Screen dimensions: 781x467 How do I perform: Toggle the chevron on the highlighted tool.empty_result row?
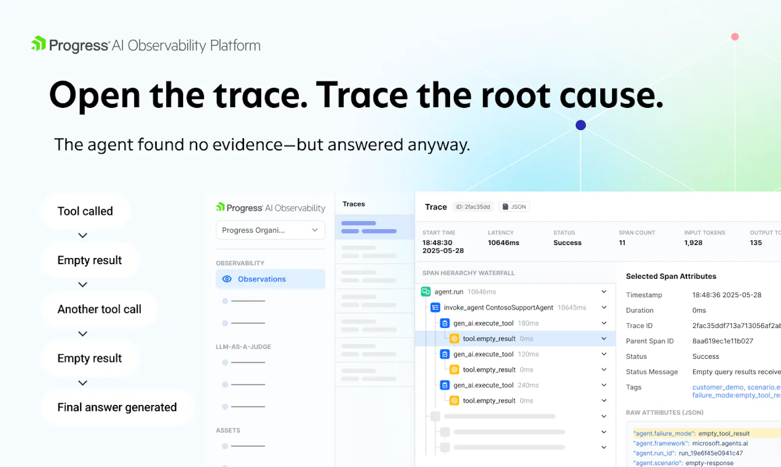[604, 339]
